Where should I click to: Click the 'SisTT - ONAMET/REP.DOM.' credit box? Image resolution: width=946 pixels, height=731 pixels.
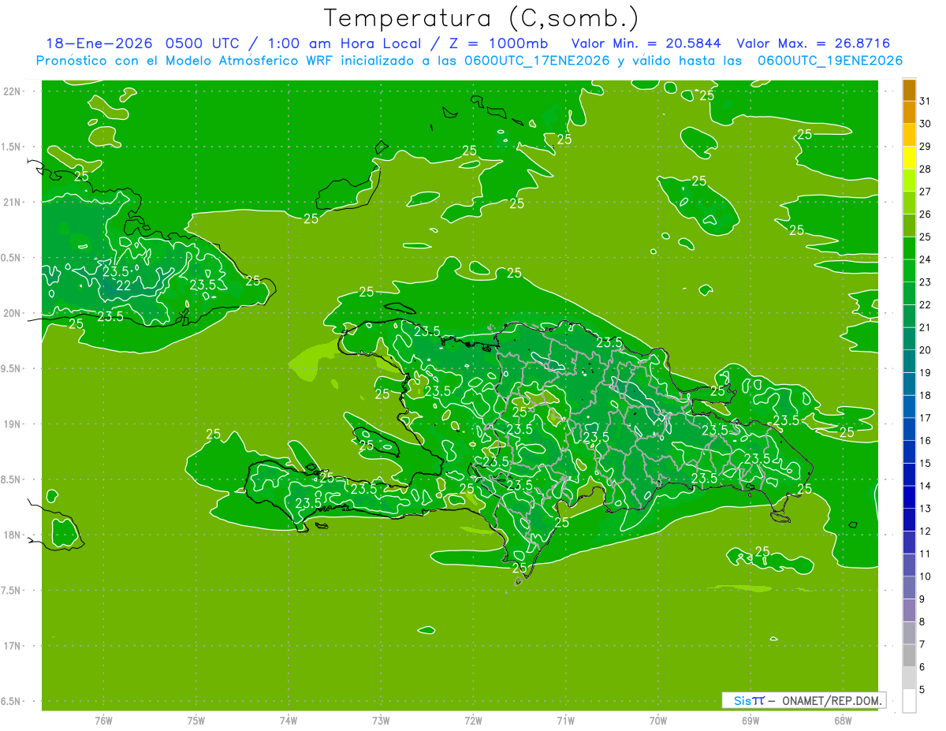tap(803, 700)
